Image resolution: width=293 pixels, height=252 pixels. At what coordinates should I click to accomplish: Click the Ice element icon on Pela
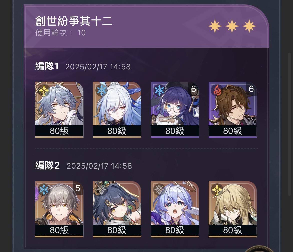(x=159, y=90)
